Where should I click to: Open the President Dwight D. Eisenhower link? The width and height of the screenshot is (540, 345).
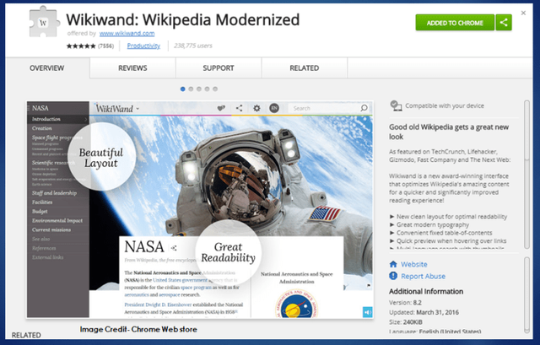click(158, 305)
